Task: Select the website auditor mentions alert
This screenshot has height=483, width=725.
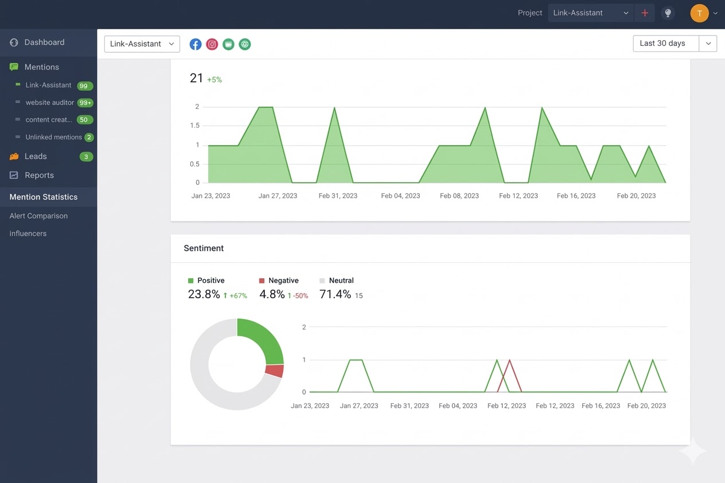Action: point(50,103)
